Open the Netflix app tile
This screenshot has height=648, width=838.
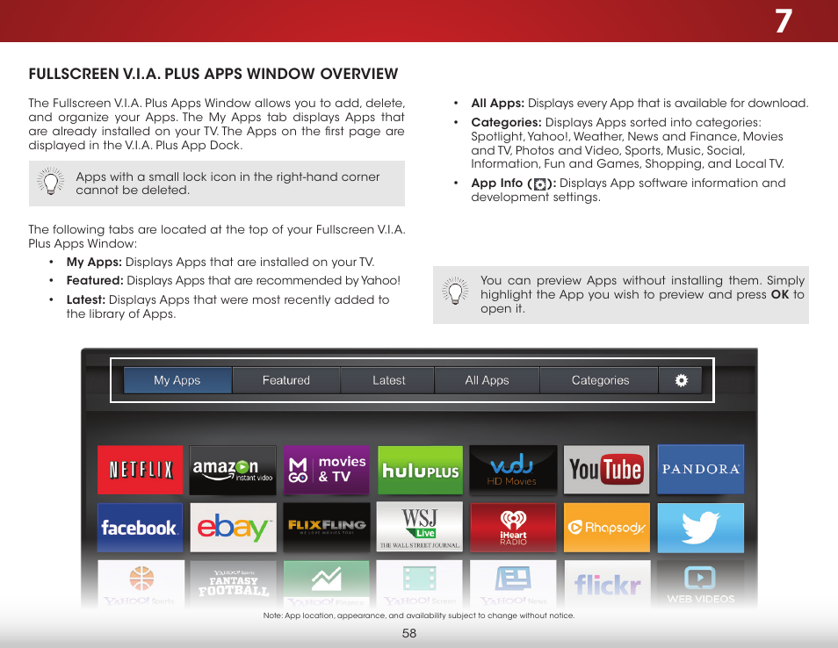[x=140, y=470]
